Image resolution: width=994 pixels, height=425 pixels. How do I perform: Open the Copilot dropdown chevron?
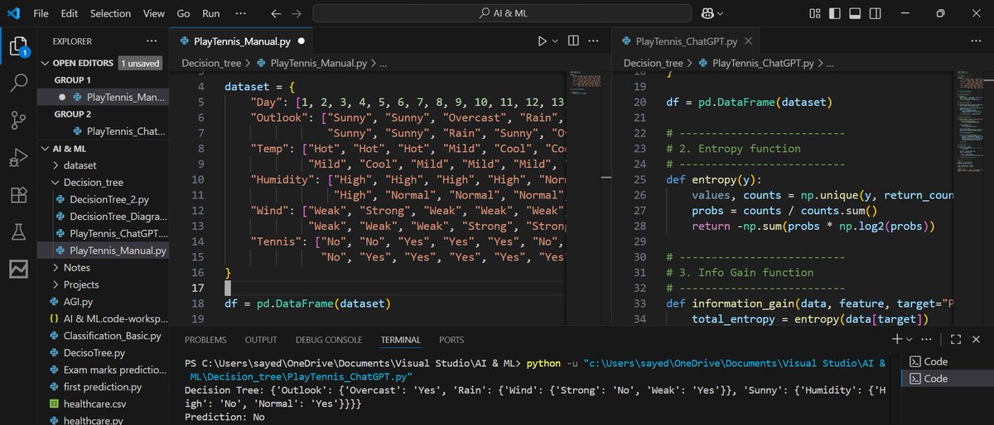click(x=721, y=14)
